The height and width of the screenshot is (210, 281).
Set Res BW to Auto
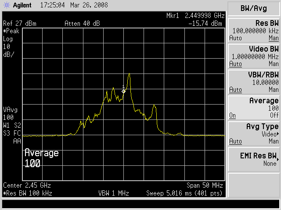coord(235,38)
